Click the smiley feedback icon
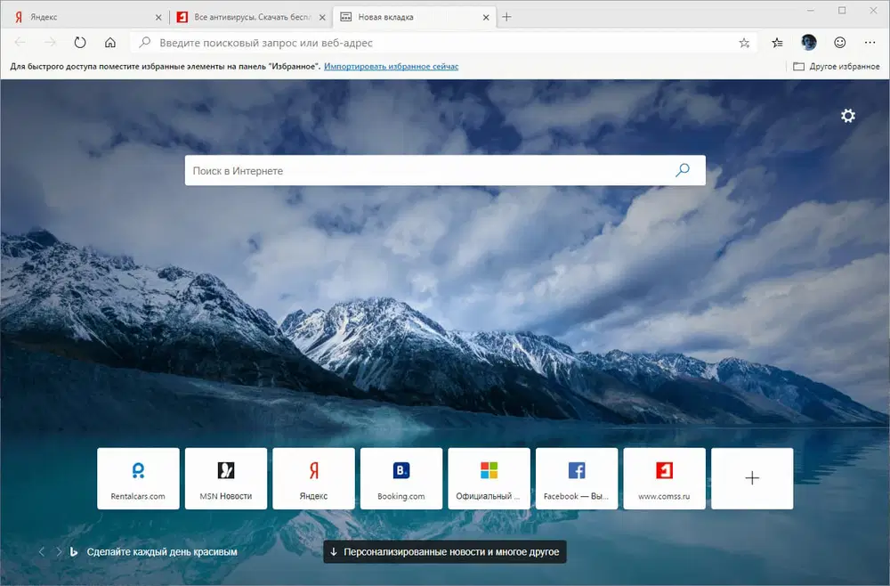This screenshot has width=890, height=586. tap(839, 42)
